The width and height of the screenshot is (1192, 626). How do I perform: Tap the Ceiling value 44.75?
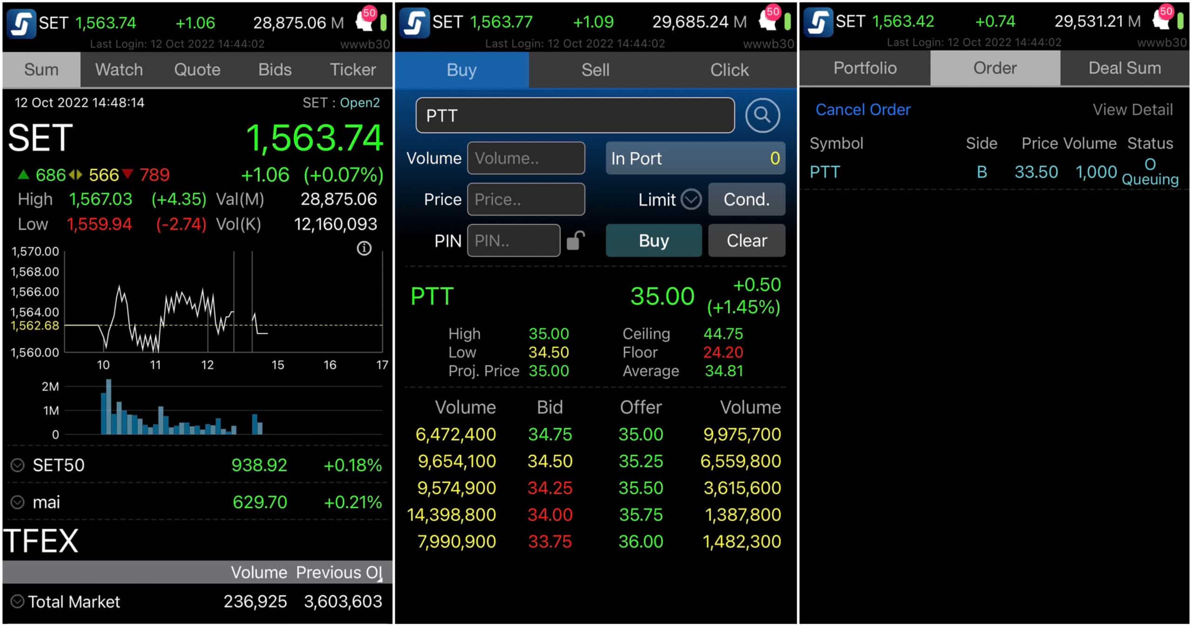point(723,334)
